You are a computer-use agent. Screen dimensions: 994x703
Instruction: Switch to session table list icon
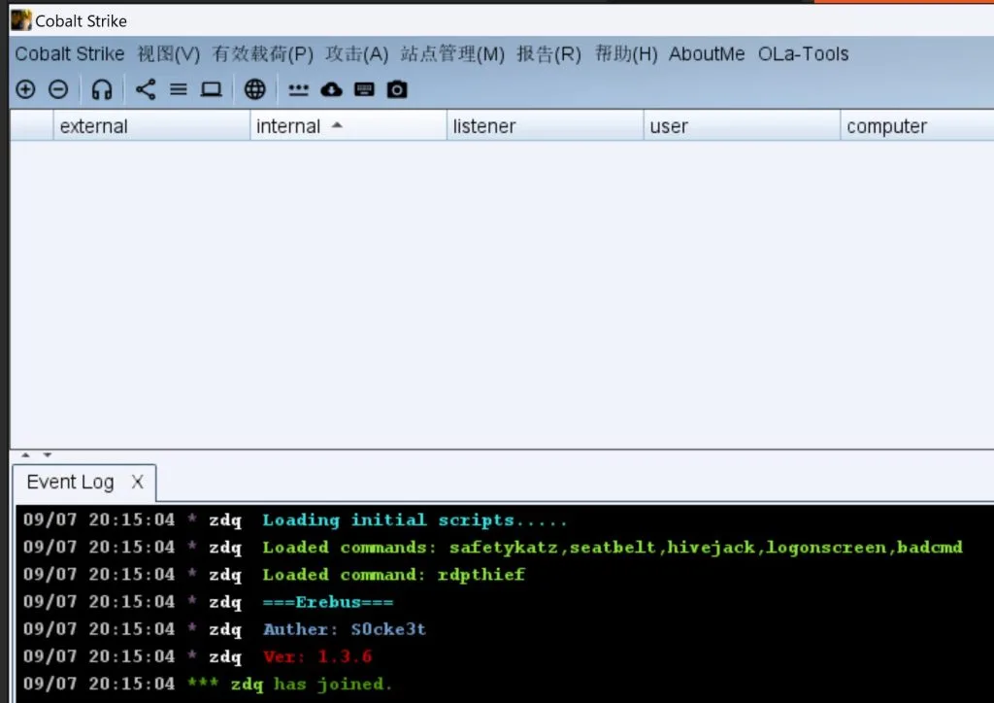tap(179, 89)
